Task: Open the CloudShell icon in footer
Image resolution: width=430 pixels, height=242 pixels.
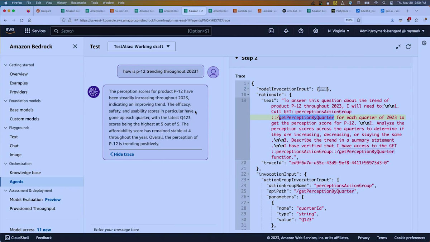Action: coord(7,238)
